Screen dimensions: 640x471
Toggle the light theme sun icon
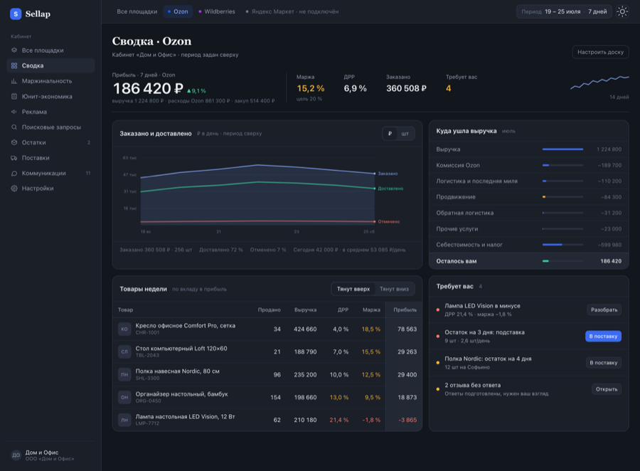[622, 11]
